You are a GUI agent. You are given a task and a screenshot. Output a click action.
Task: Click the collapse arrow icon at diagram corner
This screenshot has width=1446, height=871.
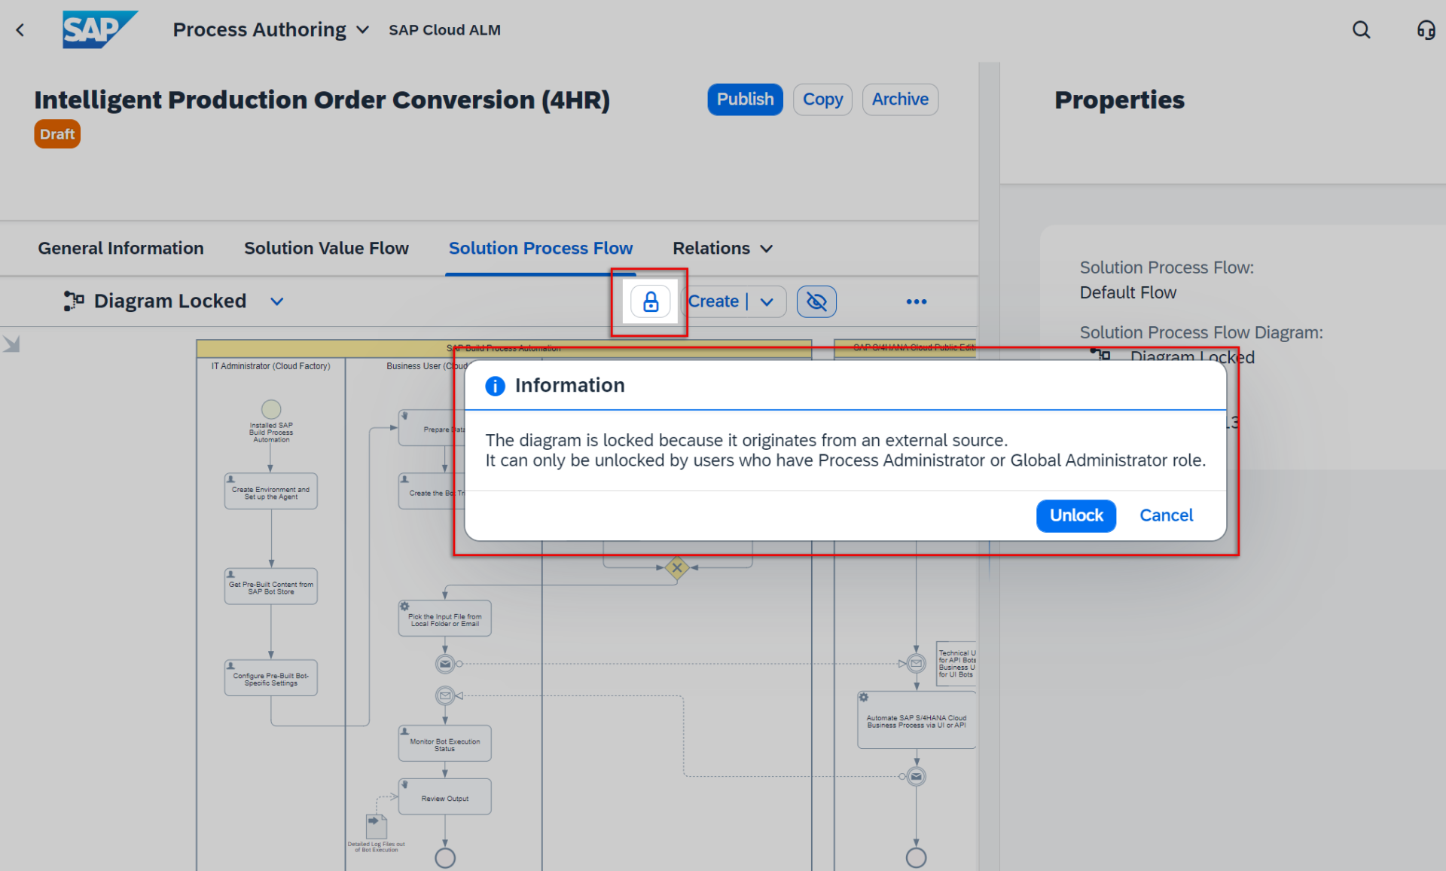click(11, 344)
